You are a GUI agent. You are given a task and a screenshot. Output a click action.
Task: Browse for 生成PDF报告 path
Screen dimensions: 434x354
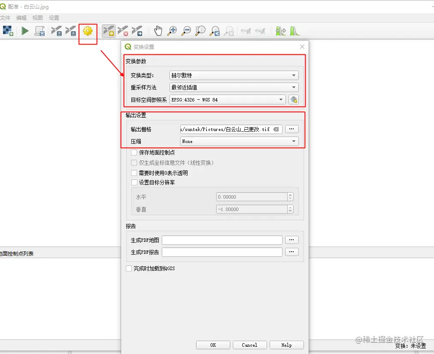pos(291,252)
